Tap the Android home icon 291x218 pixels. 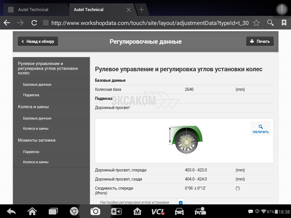[x=32, y=211]
